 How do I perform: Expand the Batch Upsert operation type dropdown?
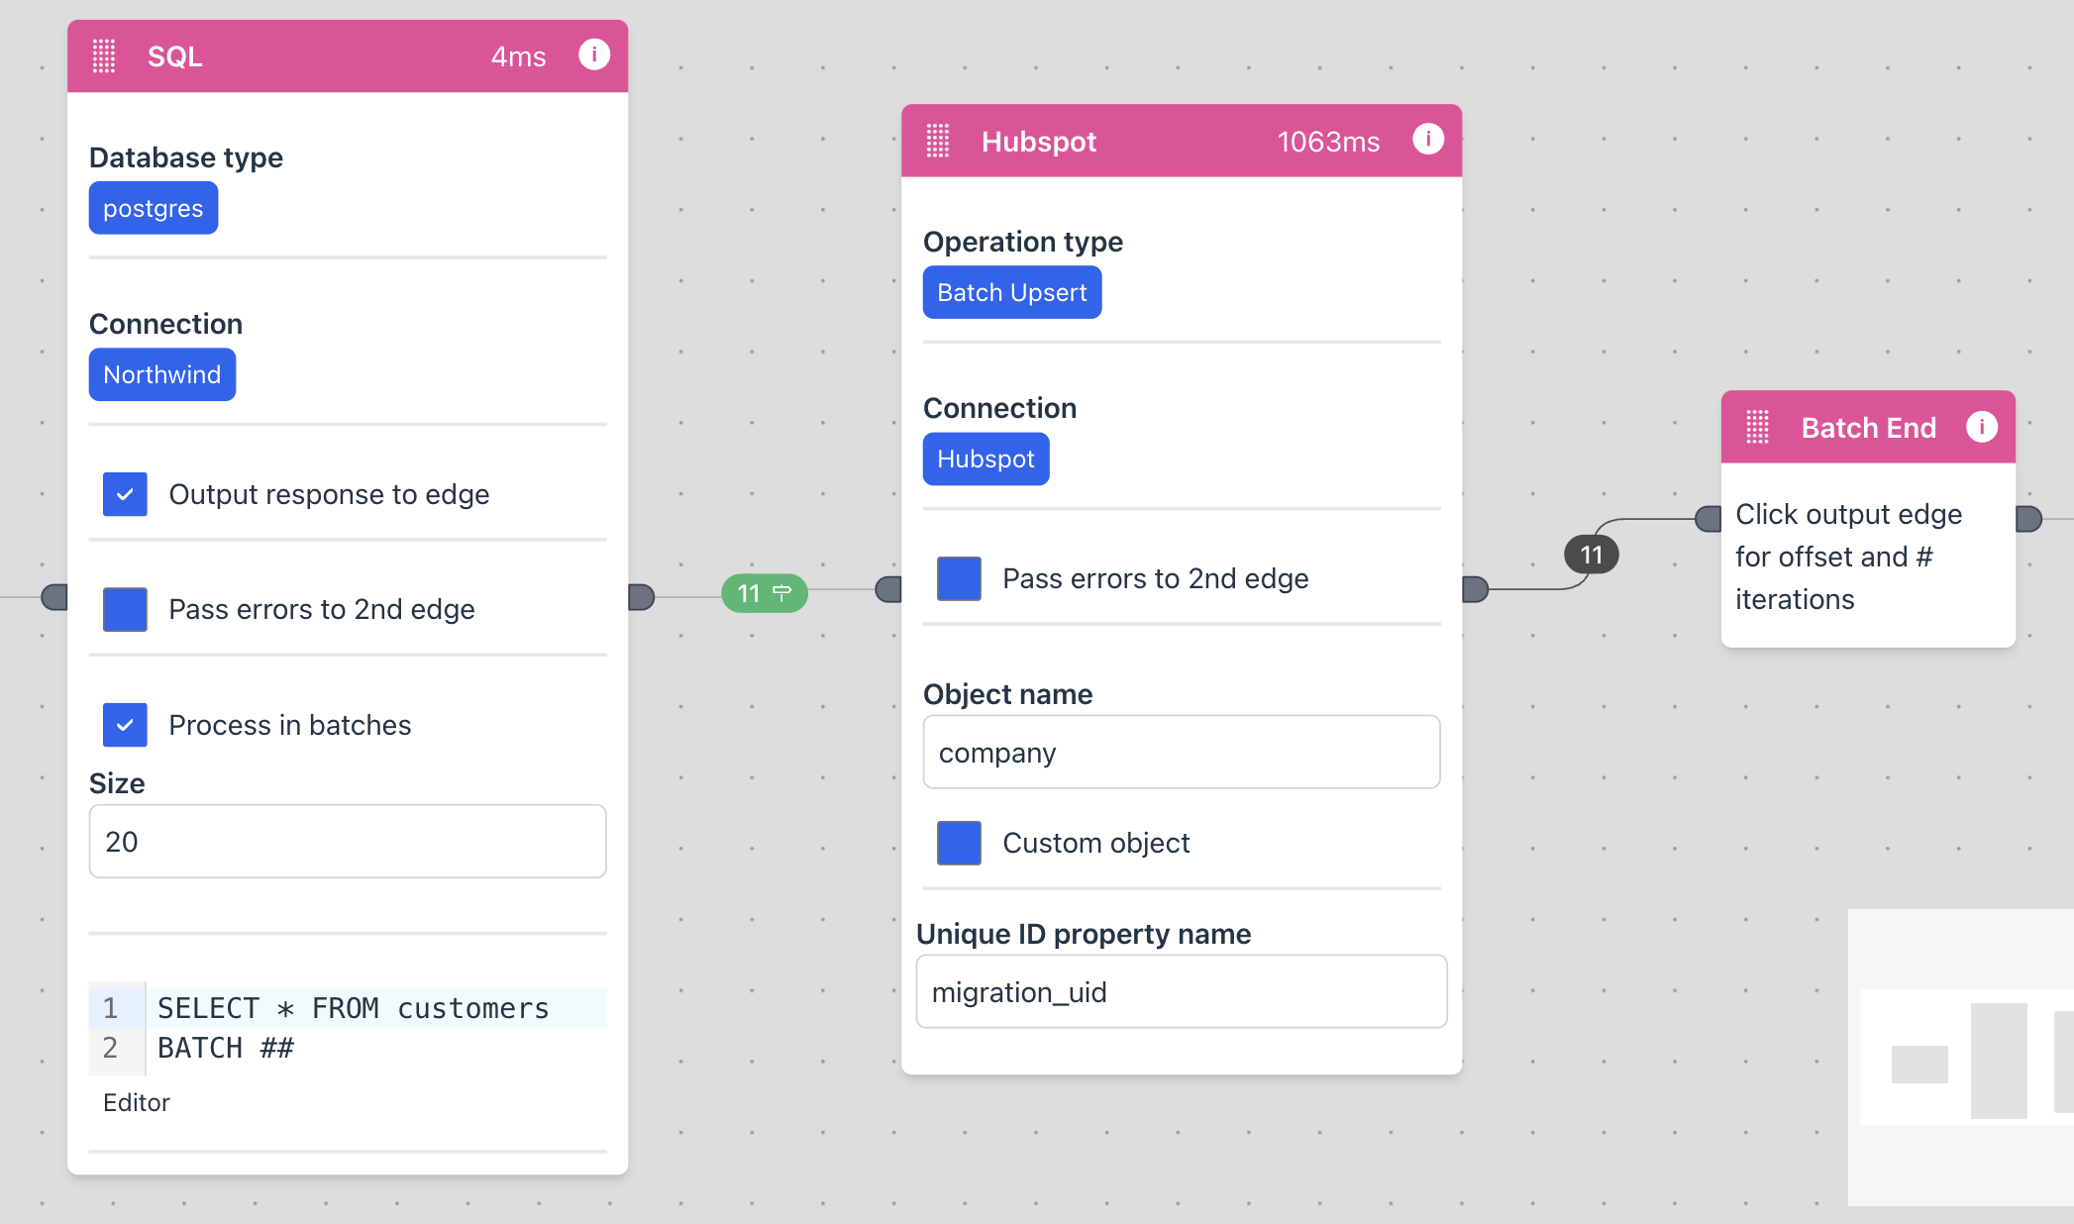[1010, 293]
